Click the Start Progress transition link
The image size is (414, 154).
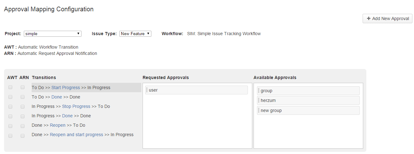(66, 88)
